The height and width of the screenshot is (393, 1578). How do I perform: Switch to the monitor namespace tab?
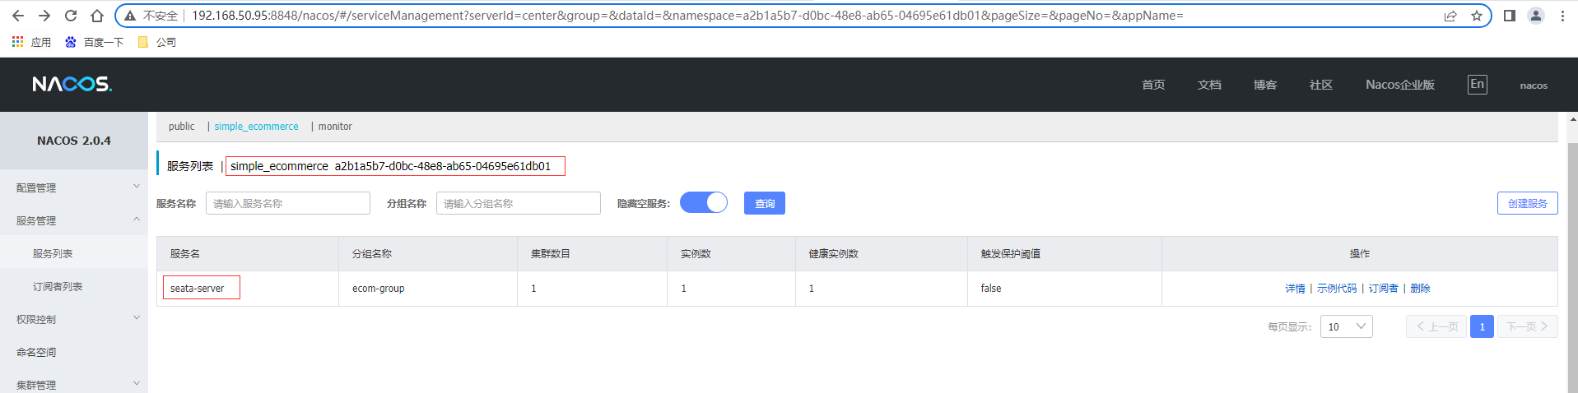(x=335, y=127)
